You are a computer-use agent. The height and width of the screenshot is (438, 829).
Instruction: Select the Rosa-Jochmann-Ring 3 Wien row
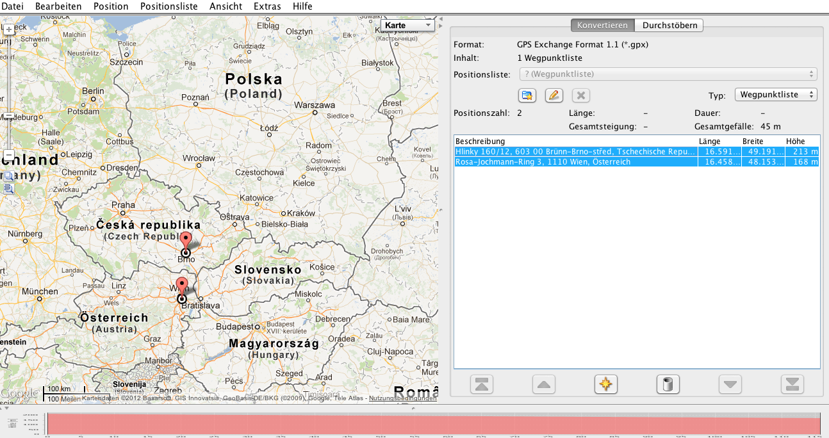pos(575,163)
